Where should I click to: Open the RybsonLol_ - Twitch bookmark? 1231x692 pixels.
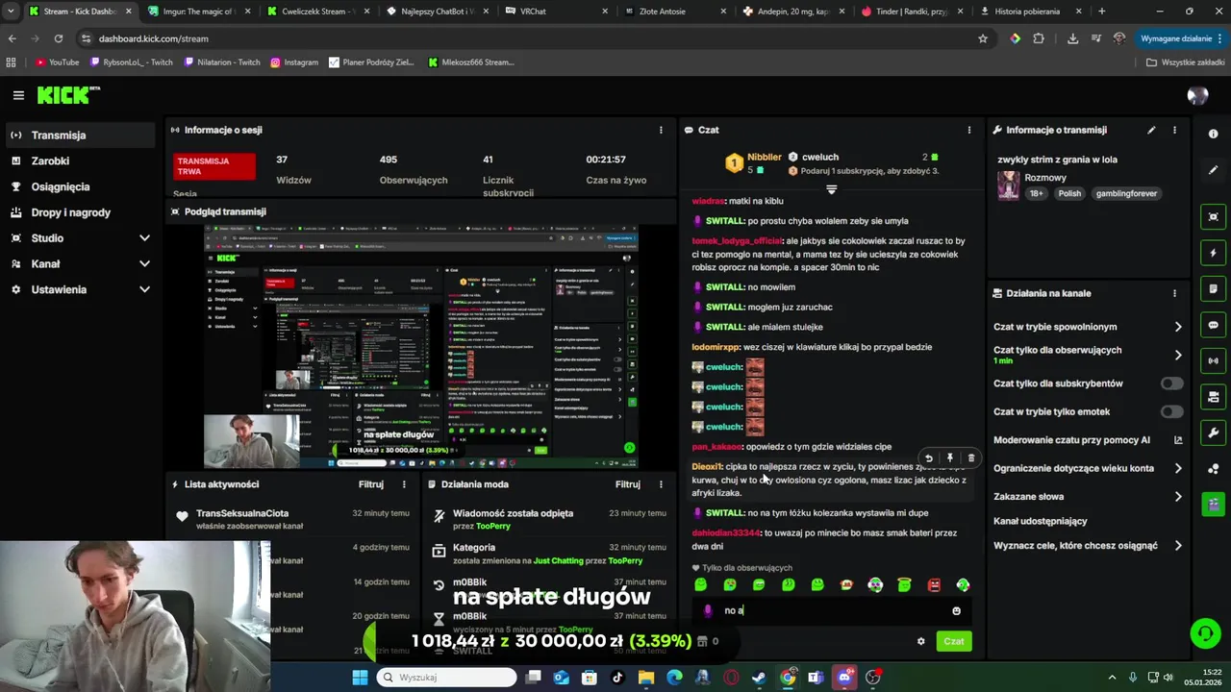coord(131,62)
